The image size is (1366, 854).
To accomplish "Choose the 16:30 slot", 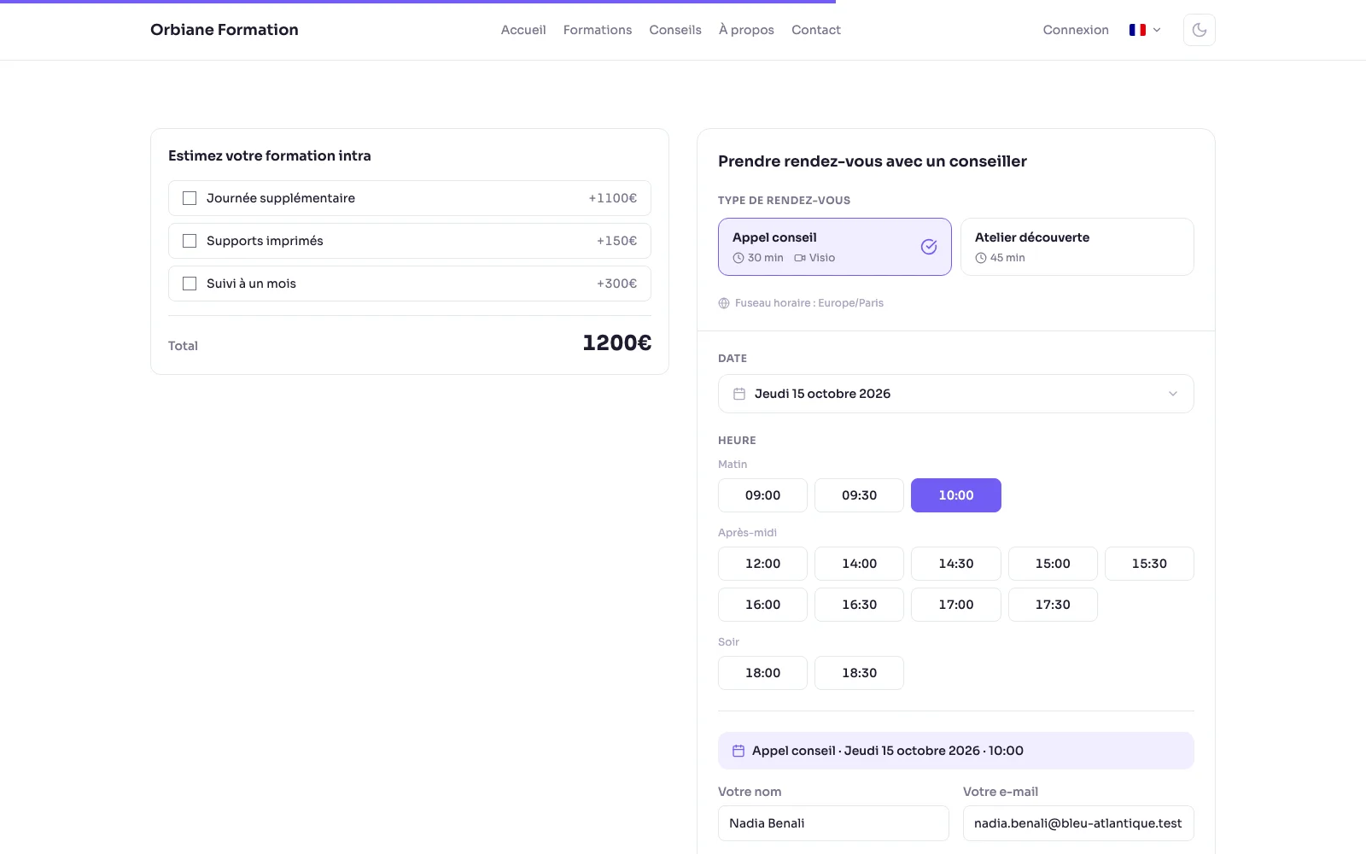I will point(859,605).
